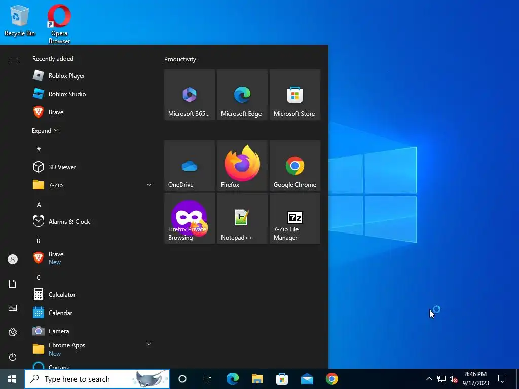Open Settings from the Start sidebar

coord(13,332)
